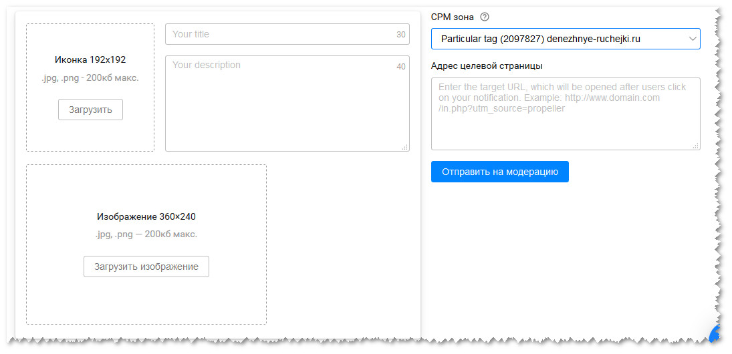Click the Адрес целевой страницы label

tap(487, 65)
